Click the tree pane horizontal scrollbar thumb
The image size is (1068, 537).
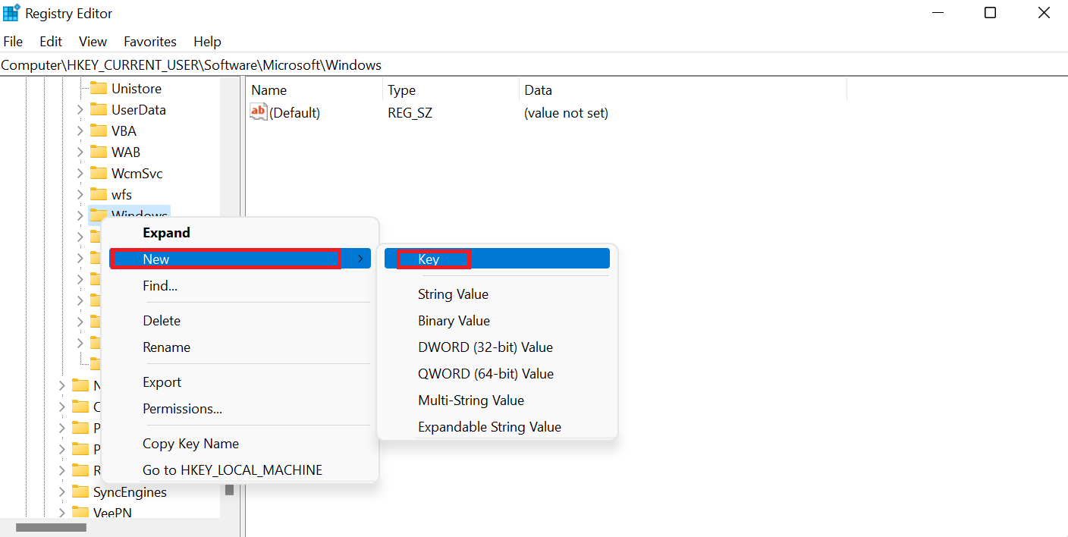(x=52, y=528)
